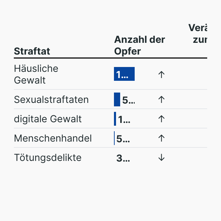Image resolution: width=221 pixels, height=221 pixels.
Task: Click the thin blue bar for digitale Gewalt
Action: click(115, 119)
